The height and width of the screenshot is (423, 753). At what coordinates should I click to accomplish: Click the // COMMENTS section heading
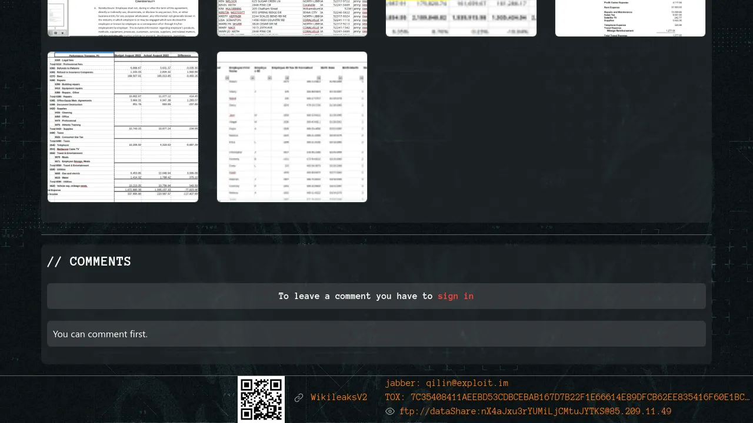pyautogui.click(x=89, y=261)
